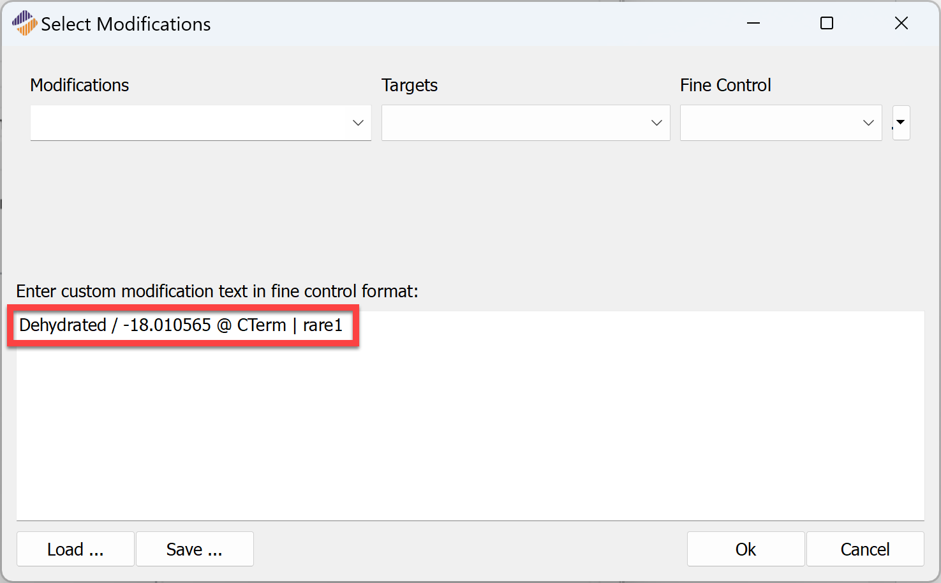Click empty area of custom modification text box
The height and width of the screenshot is (583, 941).
pyautogui.click(x=470, y=434)
